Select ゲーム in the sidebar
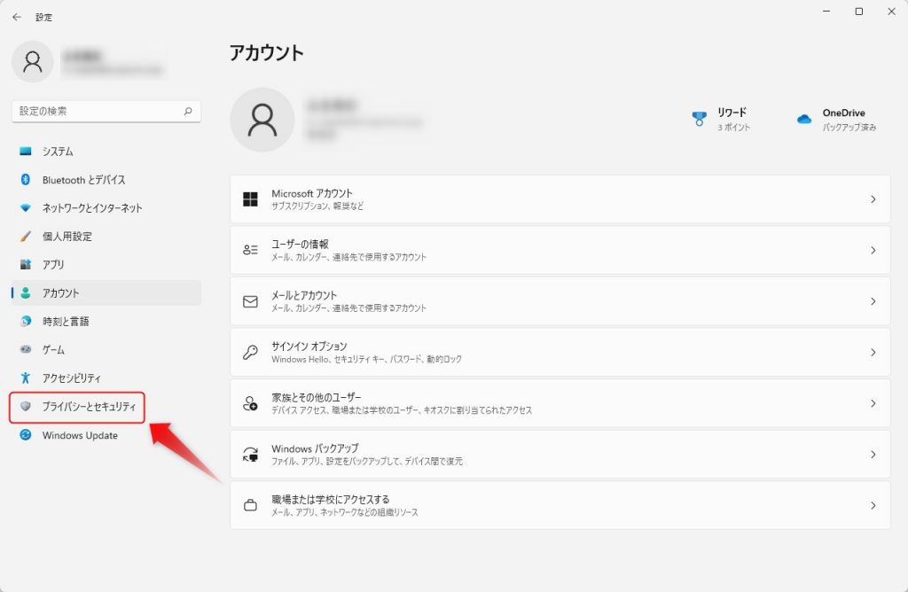Image resolution: width=908 pixels, height=592 pixels. tap(106, 349)
